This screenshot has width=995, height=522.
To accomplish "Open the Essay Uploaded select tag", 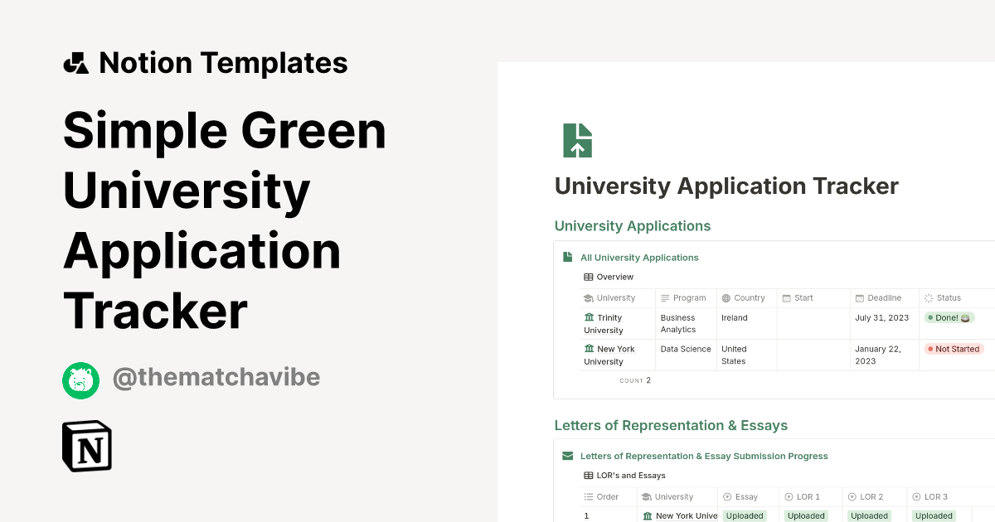I will [744, 515].
